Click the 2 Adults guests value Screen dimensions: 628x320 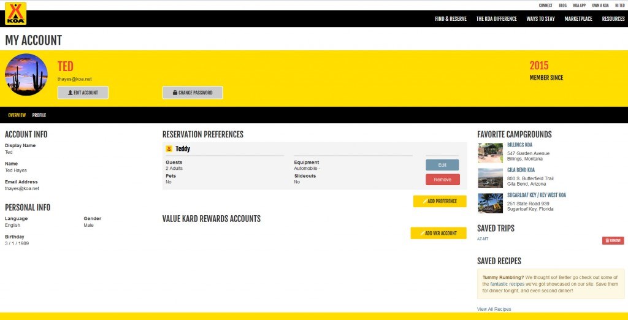(174, 169)
